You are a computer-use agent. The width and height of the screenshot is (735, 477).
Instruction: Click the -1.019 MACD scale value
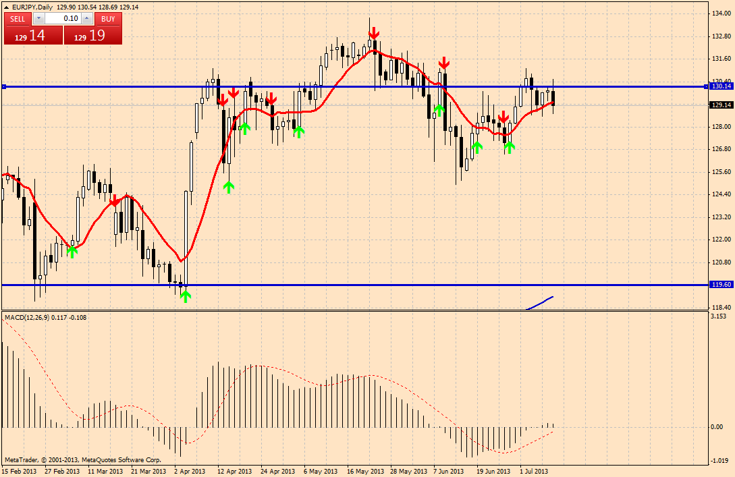[719, 461]
